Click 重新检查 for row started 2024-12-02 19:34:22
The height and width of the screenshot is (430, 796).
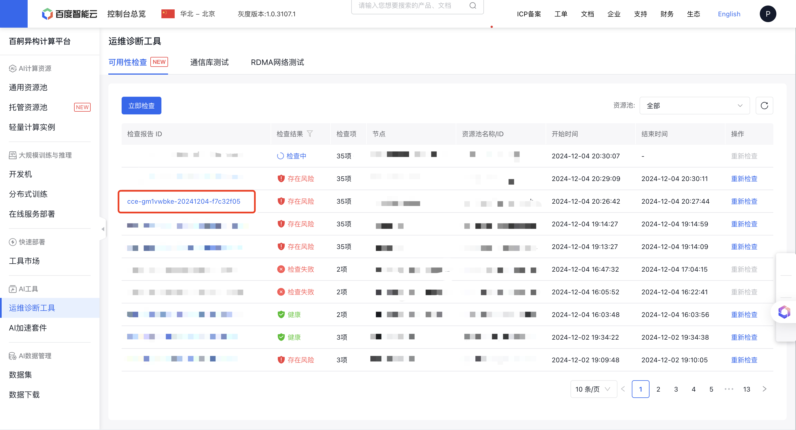(x=744, y=337)
